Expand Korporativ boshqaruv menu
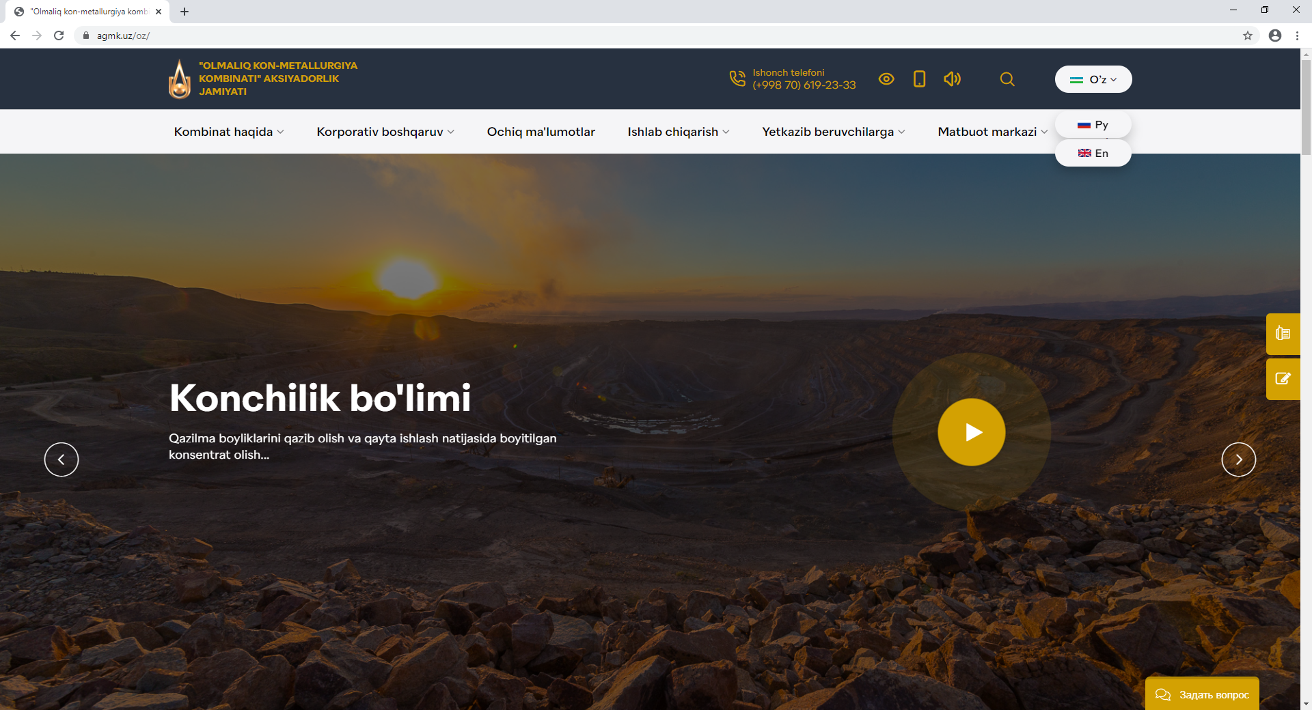This screenshot has width=1312, height=710. [x=385, y=132]
